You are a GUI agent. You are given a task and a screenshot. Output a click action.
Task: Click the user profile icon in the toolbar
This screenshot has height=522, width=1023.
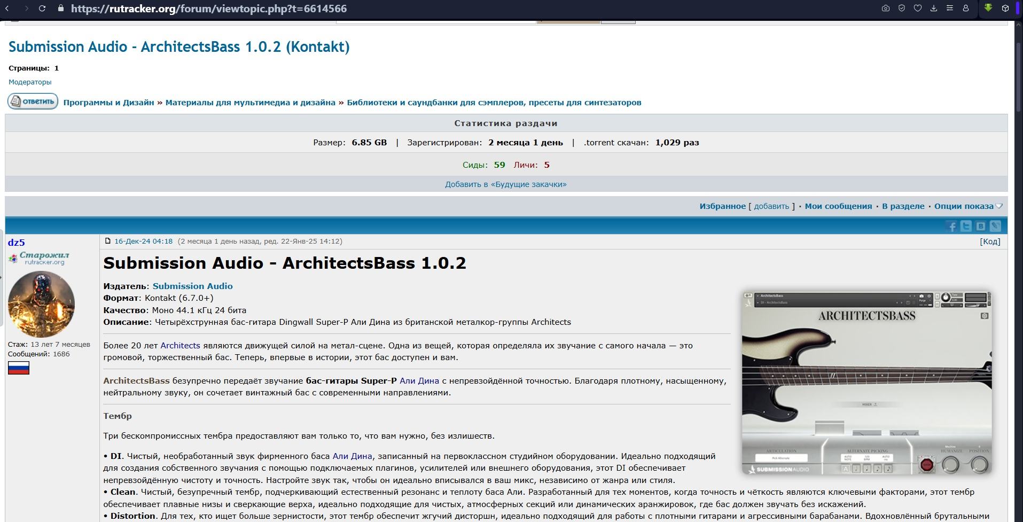[x=966, y=9]
